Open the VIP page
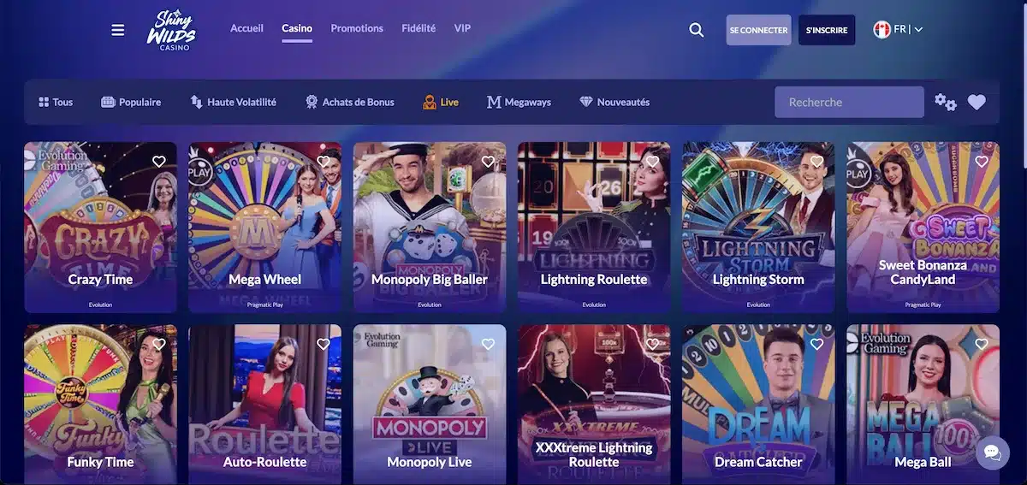Image resolution: width=1027 pixels, height=485 pixels. point(462,28)
